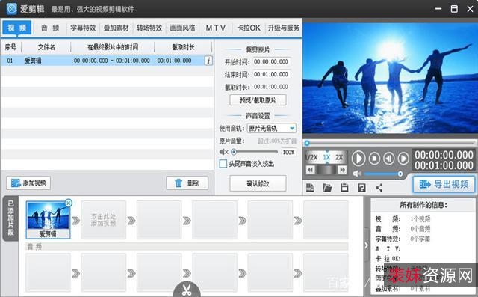This screenshot has width=478, height=297.
Task: Click the video preview image
Action: tap(390, 78)
